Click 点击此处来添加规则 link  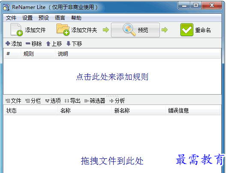coord(112,77)
